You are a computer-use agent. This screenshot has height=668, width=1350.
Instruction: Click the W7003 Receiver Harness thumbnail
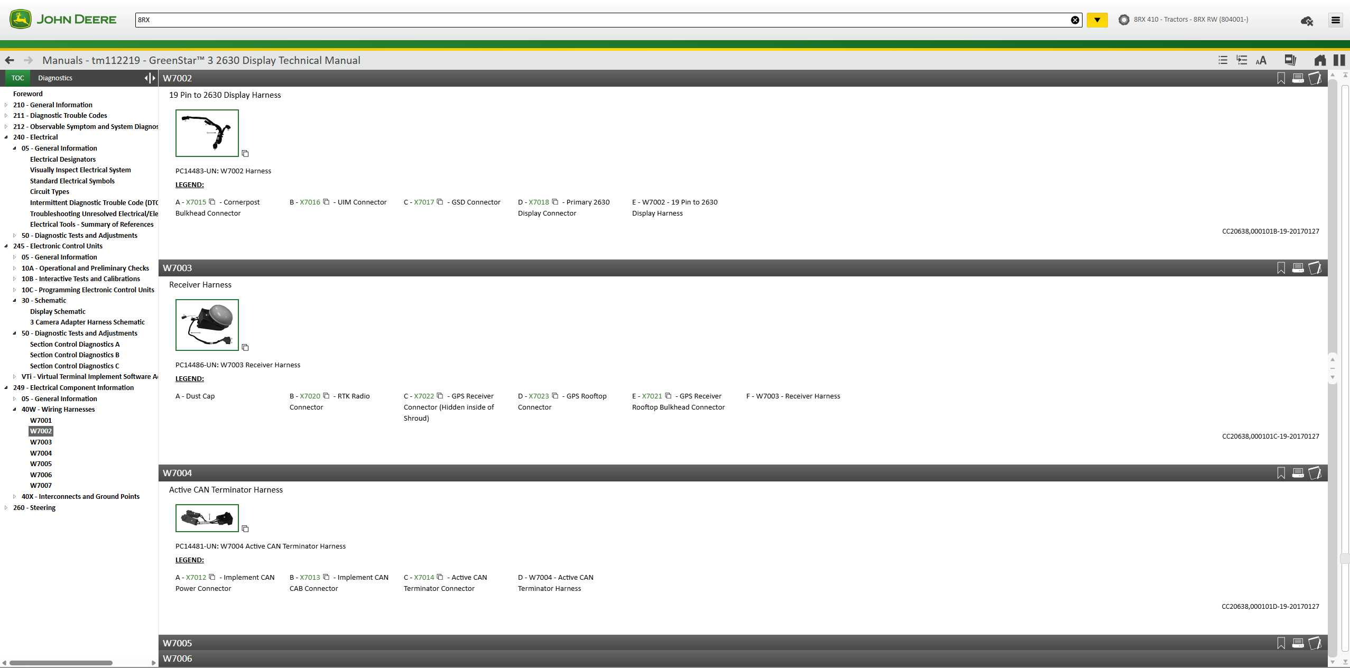coord(207,325)
